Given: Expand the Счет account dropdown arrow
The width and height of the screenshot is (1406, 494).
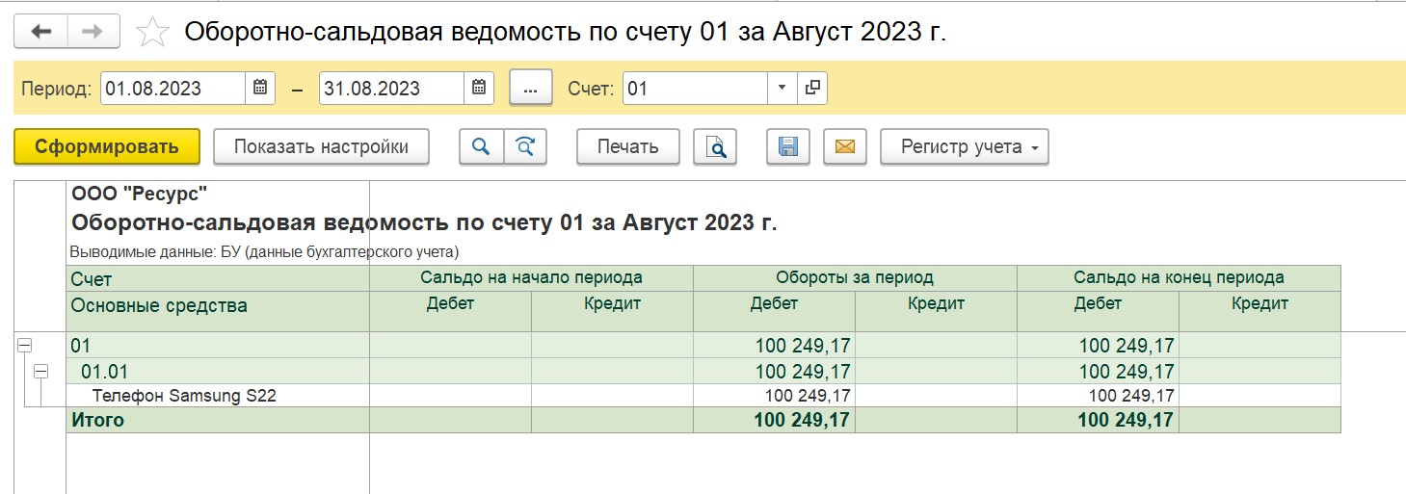Looking at the screenshot, I should (782, 89).
